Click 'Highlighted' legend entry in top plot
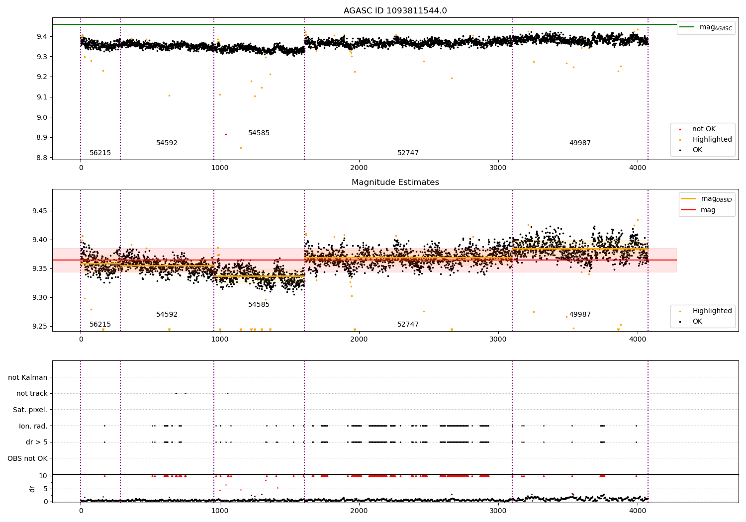The width and height of the screenshot is (746, 522). click(706, 140)
